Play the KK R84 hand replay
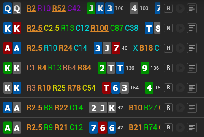 [x=180, y=68]
